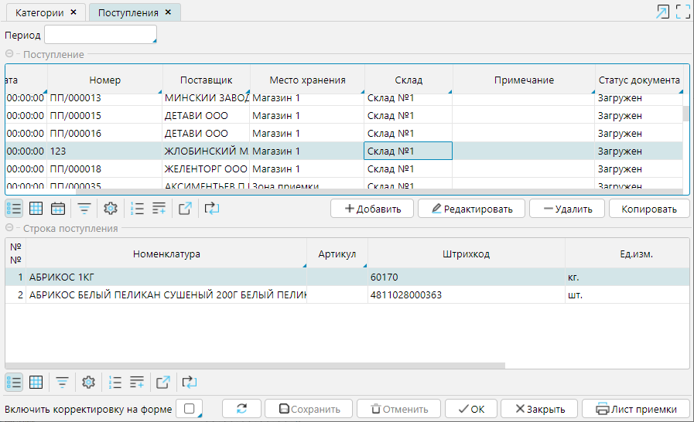Open settings gear in the receipts toolbar
The width and height of the screenshot is (694, 422).
coord(110,208)
